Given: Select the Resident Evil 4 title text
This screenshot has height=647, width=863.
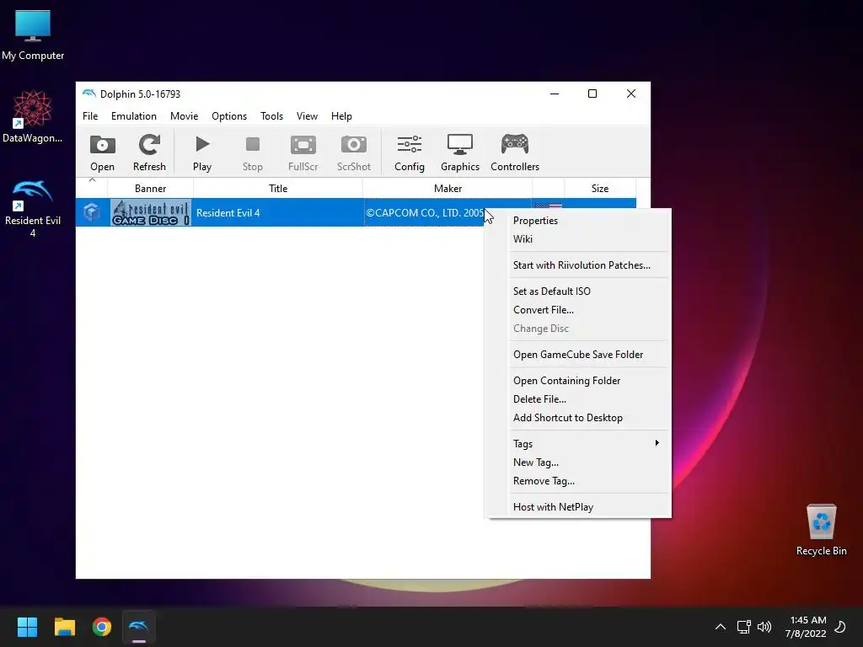Looking at the screenshot, I should [228, 213].
